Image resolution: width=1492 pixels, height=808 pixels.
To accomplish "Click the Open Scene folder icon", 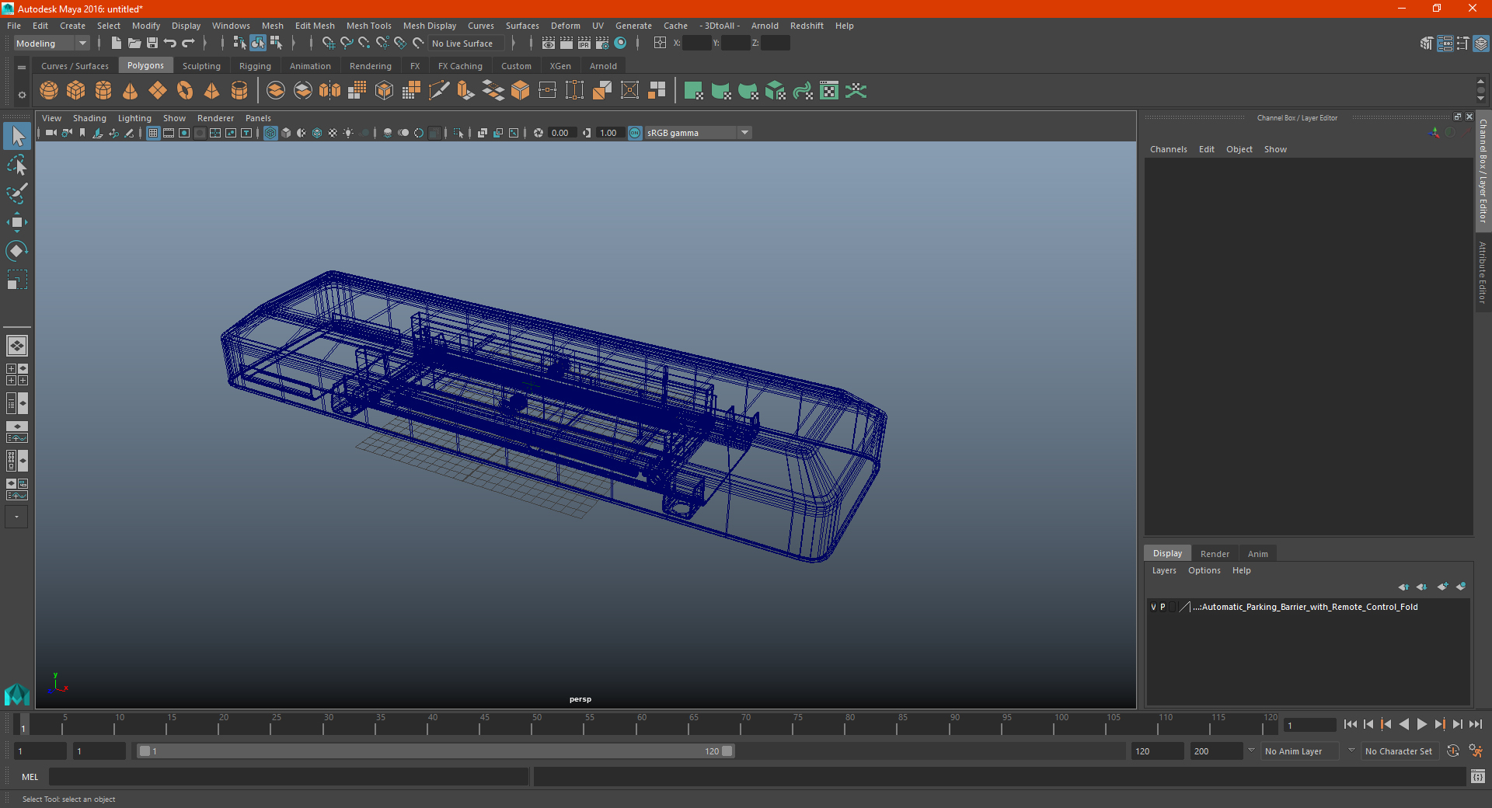I will coord(134,44).
